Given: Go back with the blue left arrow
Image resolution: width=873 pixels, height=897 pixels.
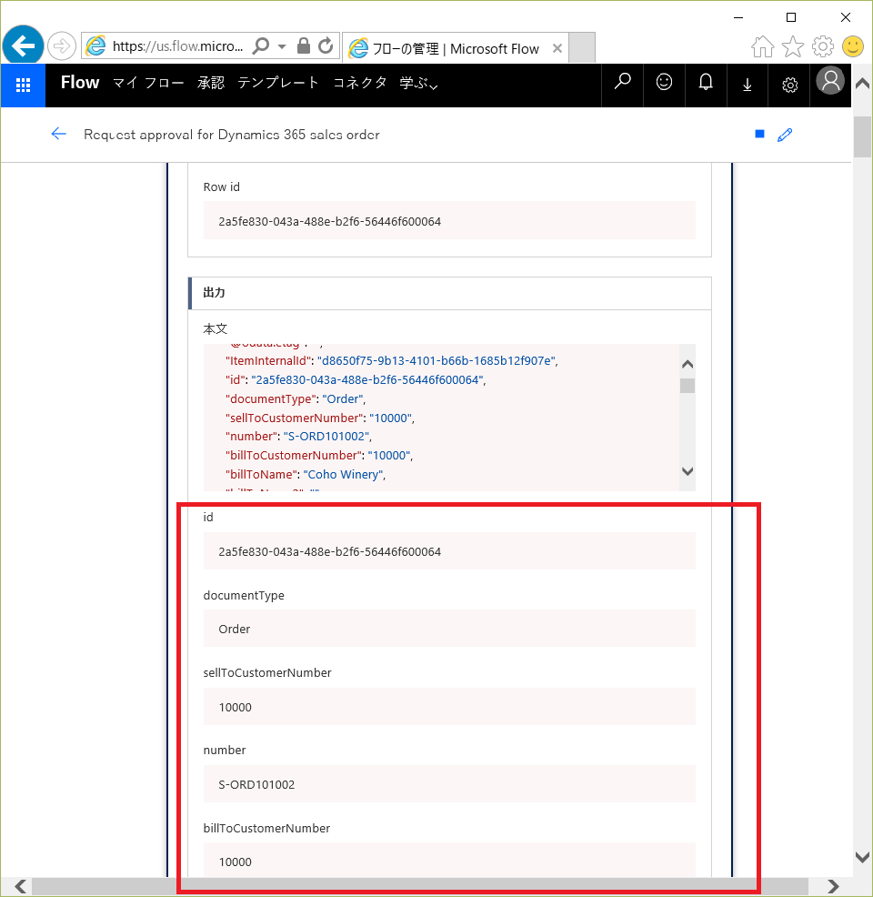Looking at the screenshot, I should tap(59, 135).
